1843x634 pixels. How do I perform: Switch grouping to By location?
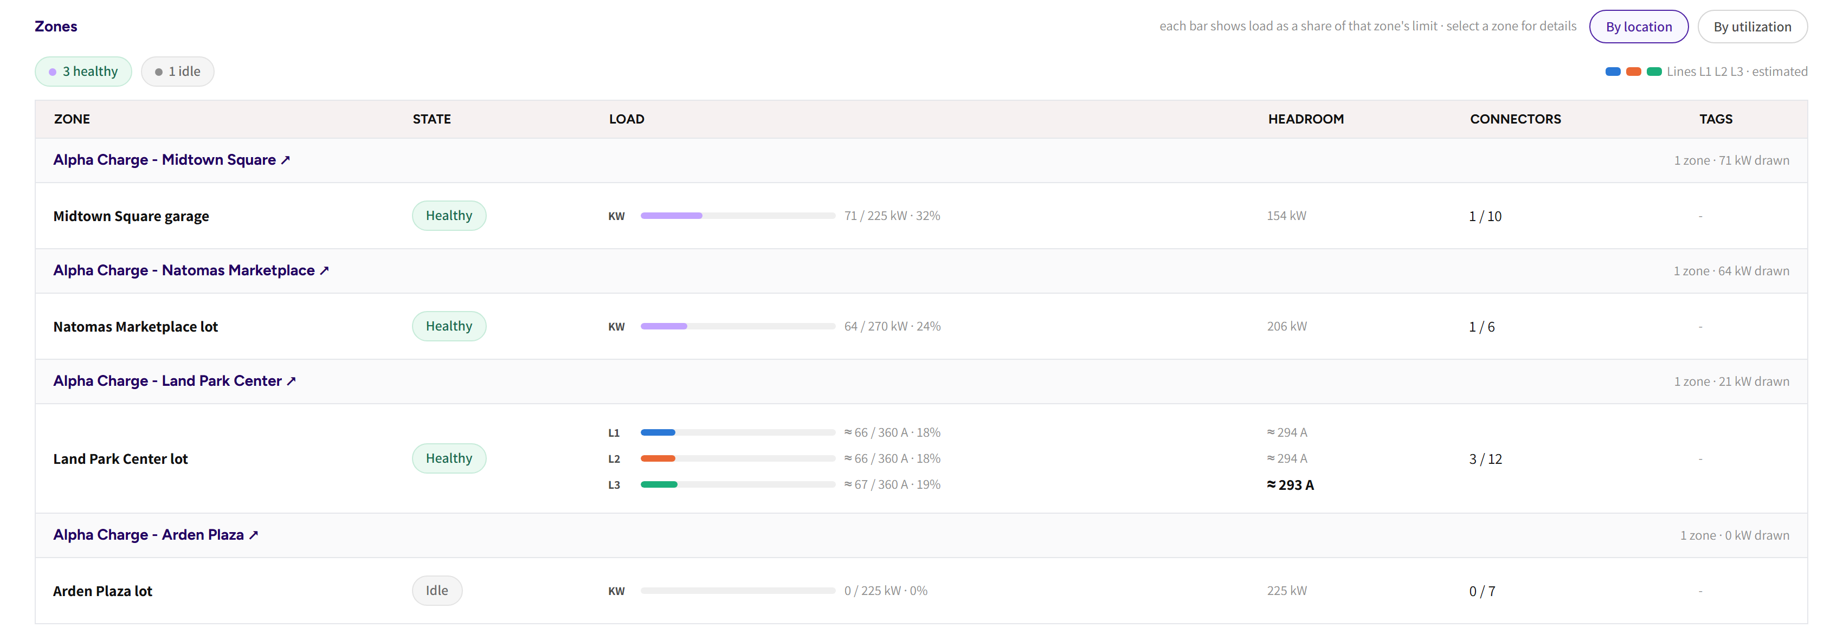click(1639, 27)
